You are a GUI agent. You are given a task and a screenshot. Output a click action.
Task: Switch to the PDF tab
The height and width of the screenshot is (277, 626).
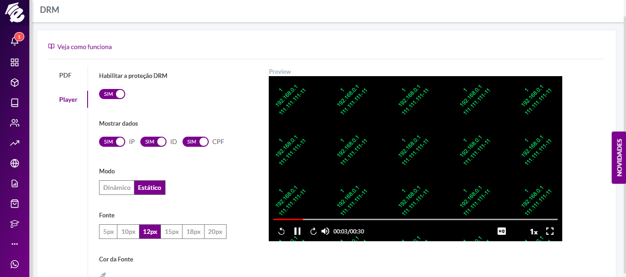66,75
